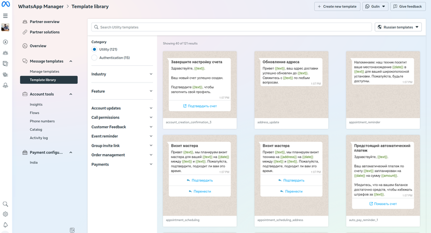The width and height of the screenshot is (431, 233).
Task: Open the appointment_reminder template card
Action: pyautogui.click(x=383, y=90)
